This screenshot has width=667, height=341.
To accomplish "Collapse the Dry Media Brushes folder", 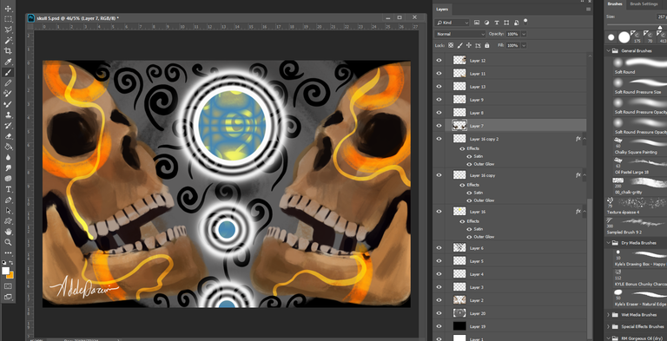I will tap(608, 243).
